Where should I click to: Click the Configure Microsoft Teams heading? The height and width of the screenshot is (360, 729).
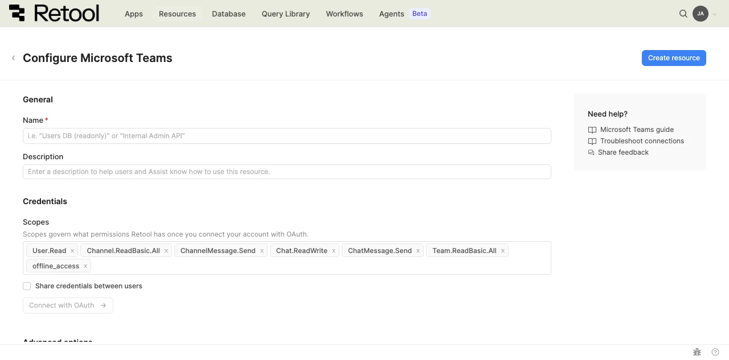(97, 58)
